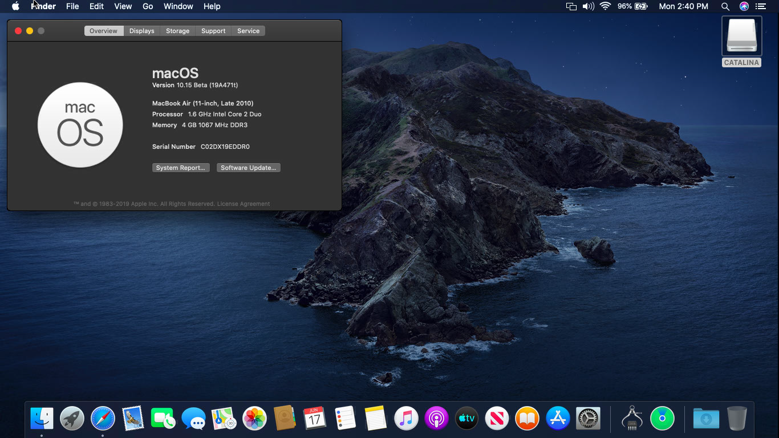The height and width of the screenshot is (438, 779).
Task: Open the Apple TV app
Action: click(x=466, y=418)
